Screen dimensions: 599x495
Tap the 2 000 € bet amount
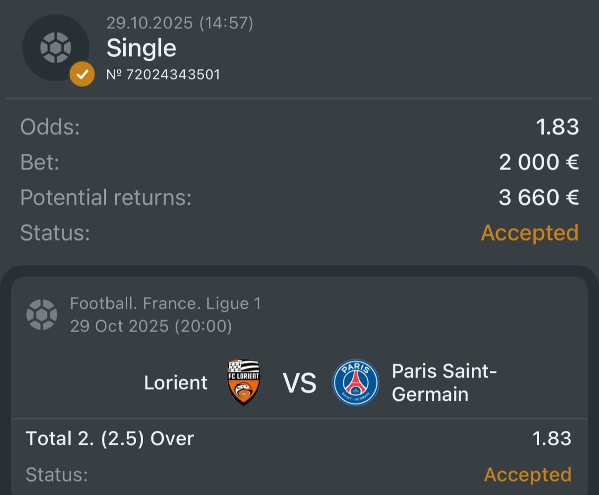point(539,163)
